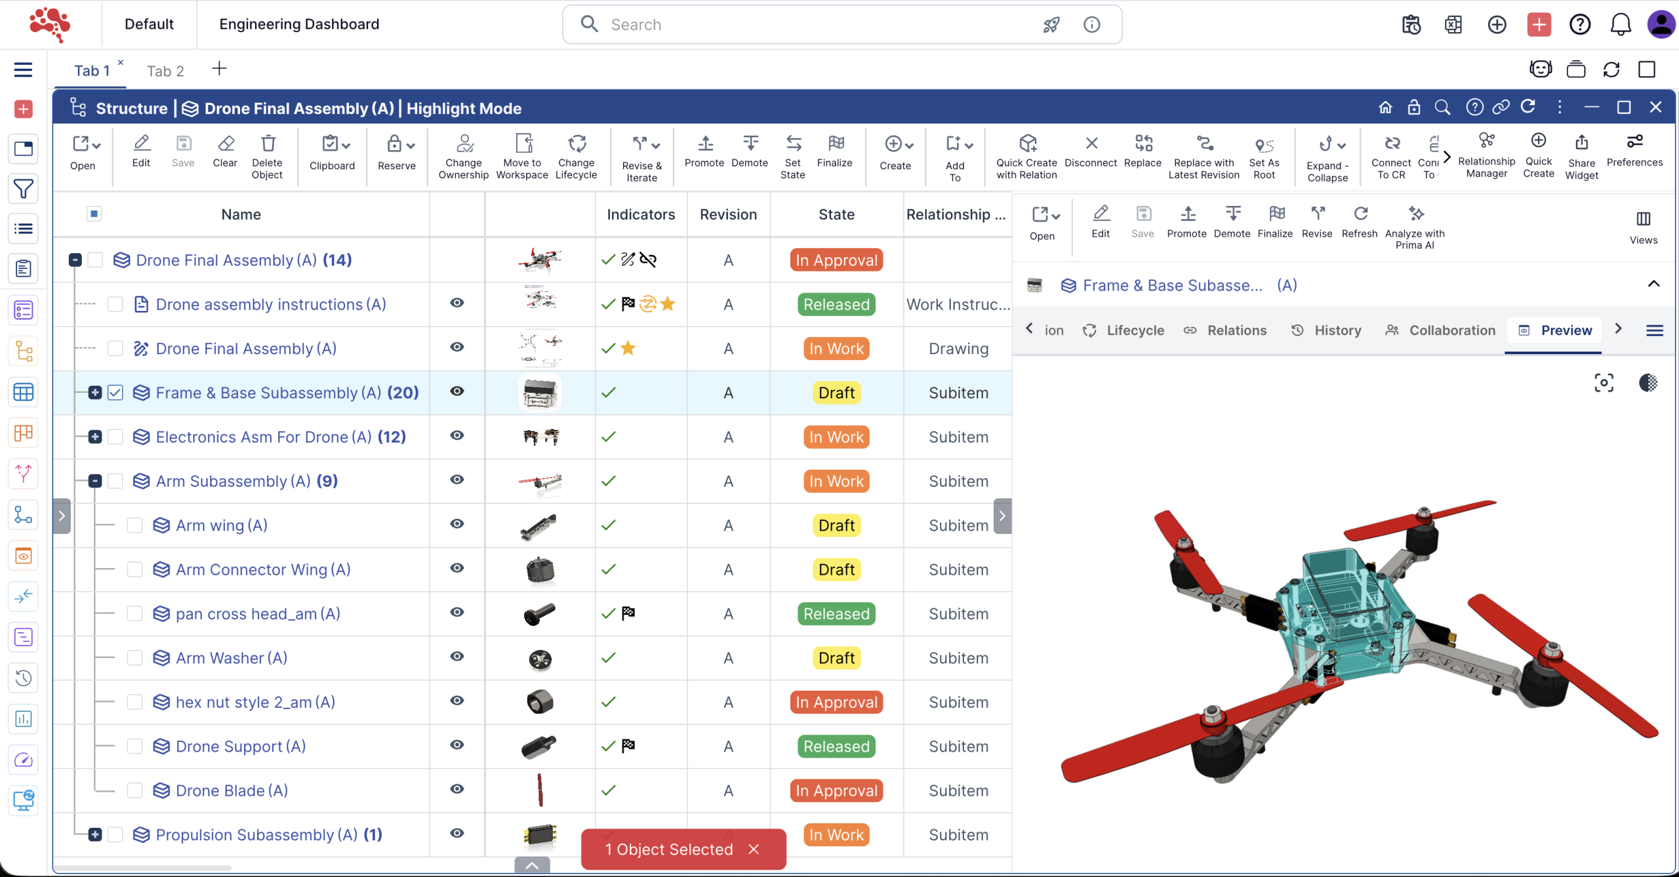Click Analyze with Prima AI icon
The image size is (1679, 877).
click(x=1415, y=214)
